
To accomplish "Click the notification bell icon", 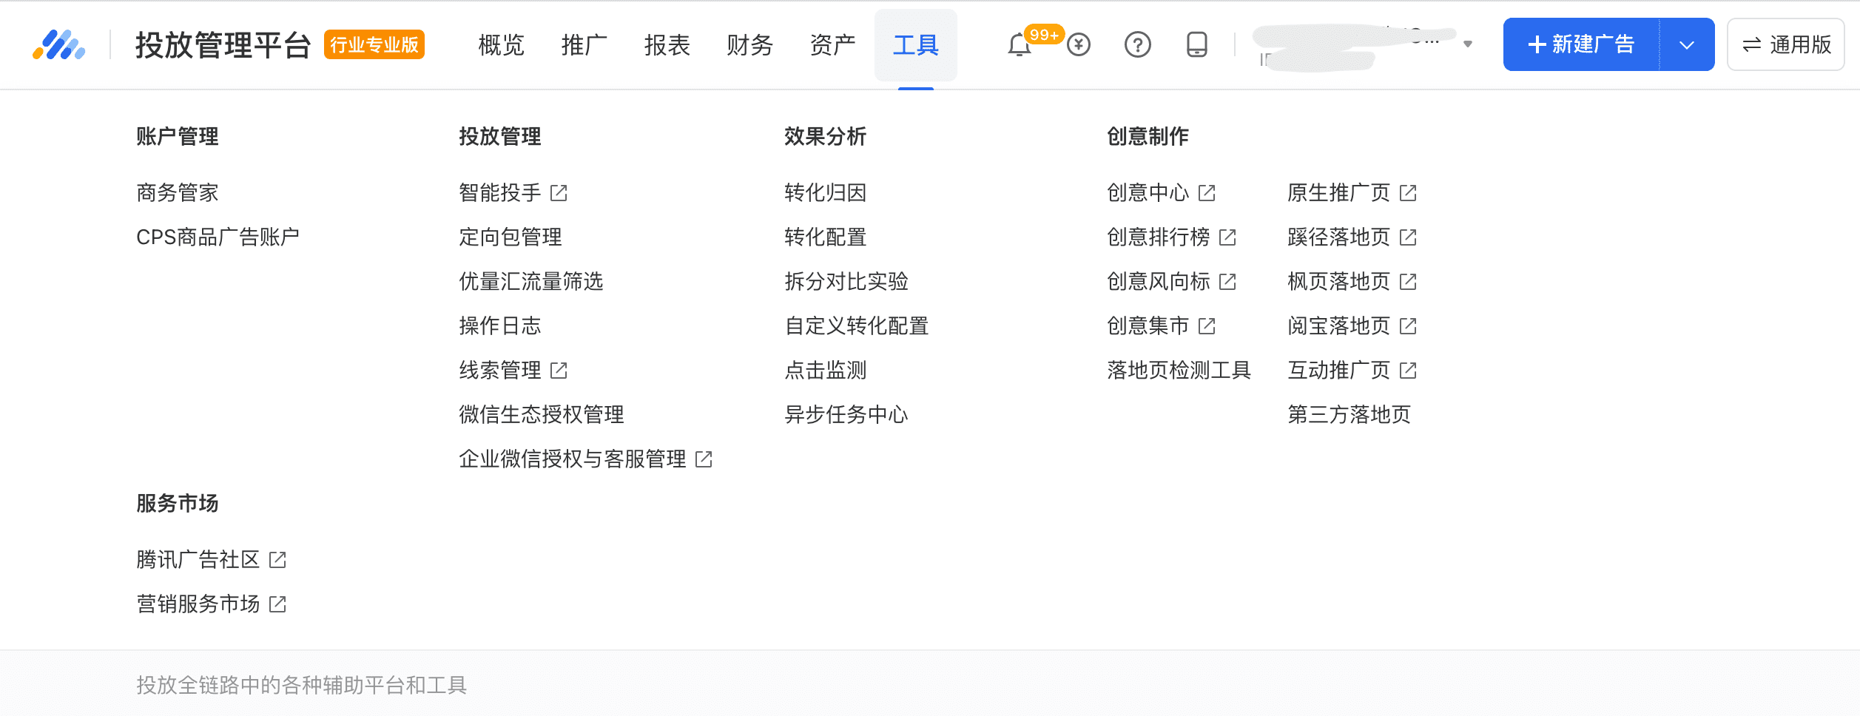I will click(1019, 46).
